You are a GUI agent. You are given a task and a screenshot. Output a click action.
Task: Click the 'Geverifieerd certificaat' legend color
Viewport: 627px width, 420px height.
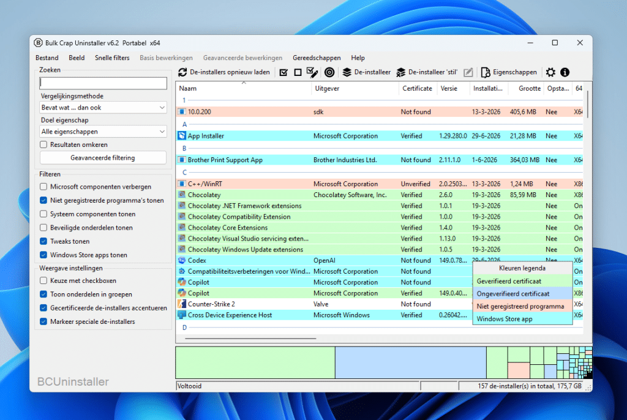pyautogui.click(x=522, y=281)
